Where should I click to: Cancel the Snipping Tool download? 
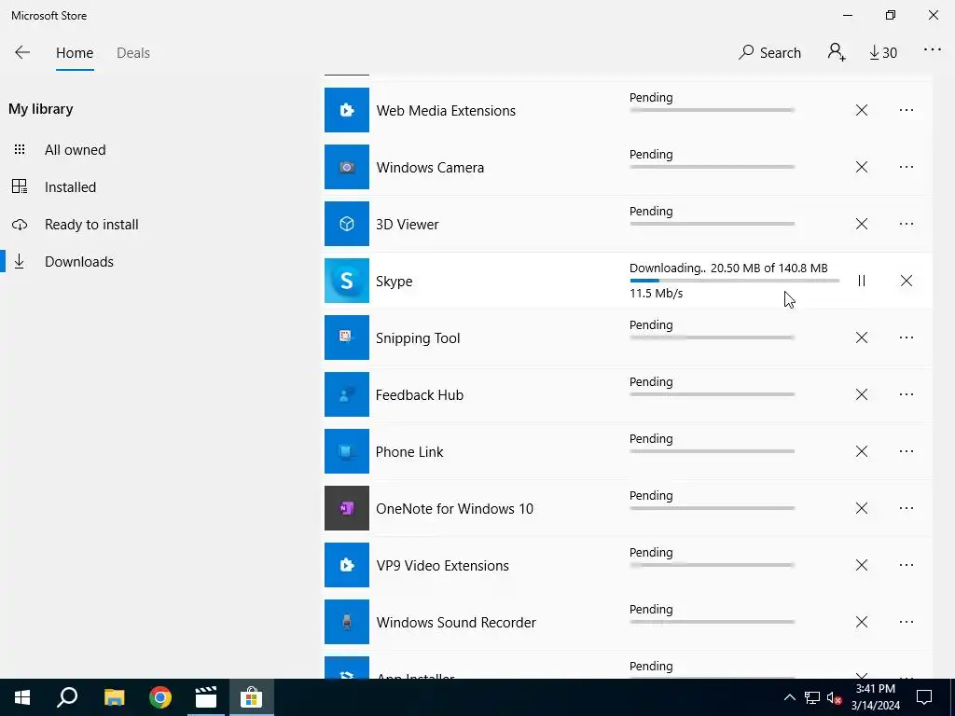[x=861, y=337]
